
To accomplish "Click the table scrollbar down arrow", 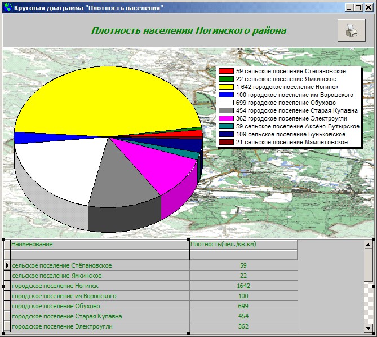I will click(x=369, y=328).
